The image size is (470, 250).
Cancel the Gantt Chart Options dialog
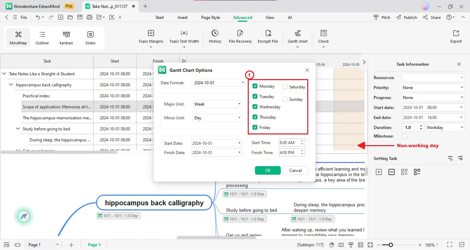coord(296,170)
